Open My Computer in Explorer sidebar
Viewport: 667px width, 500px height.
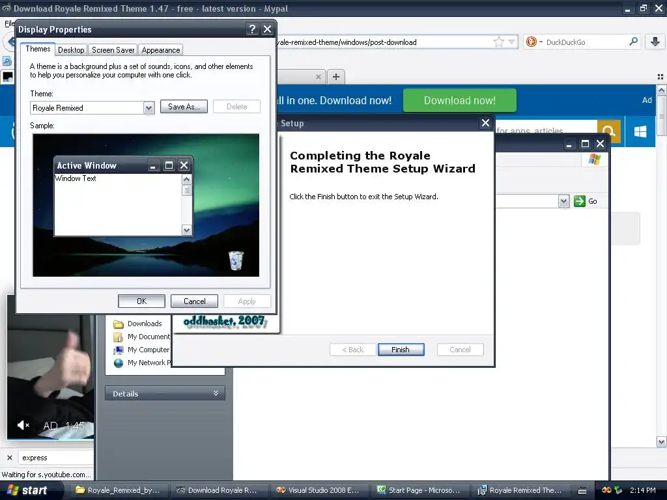click(141, 350)
